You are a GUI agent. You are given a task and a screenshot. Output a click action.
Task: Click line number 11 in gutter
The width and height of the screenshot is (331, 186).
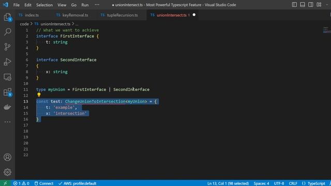coord(25,89)
